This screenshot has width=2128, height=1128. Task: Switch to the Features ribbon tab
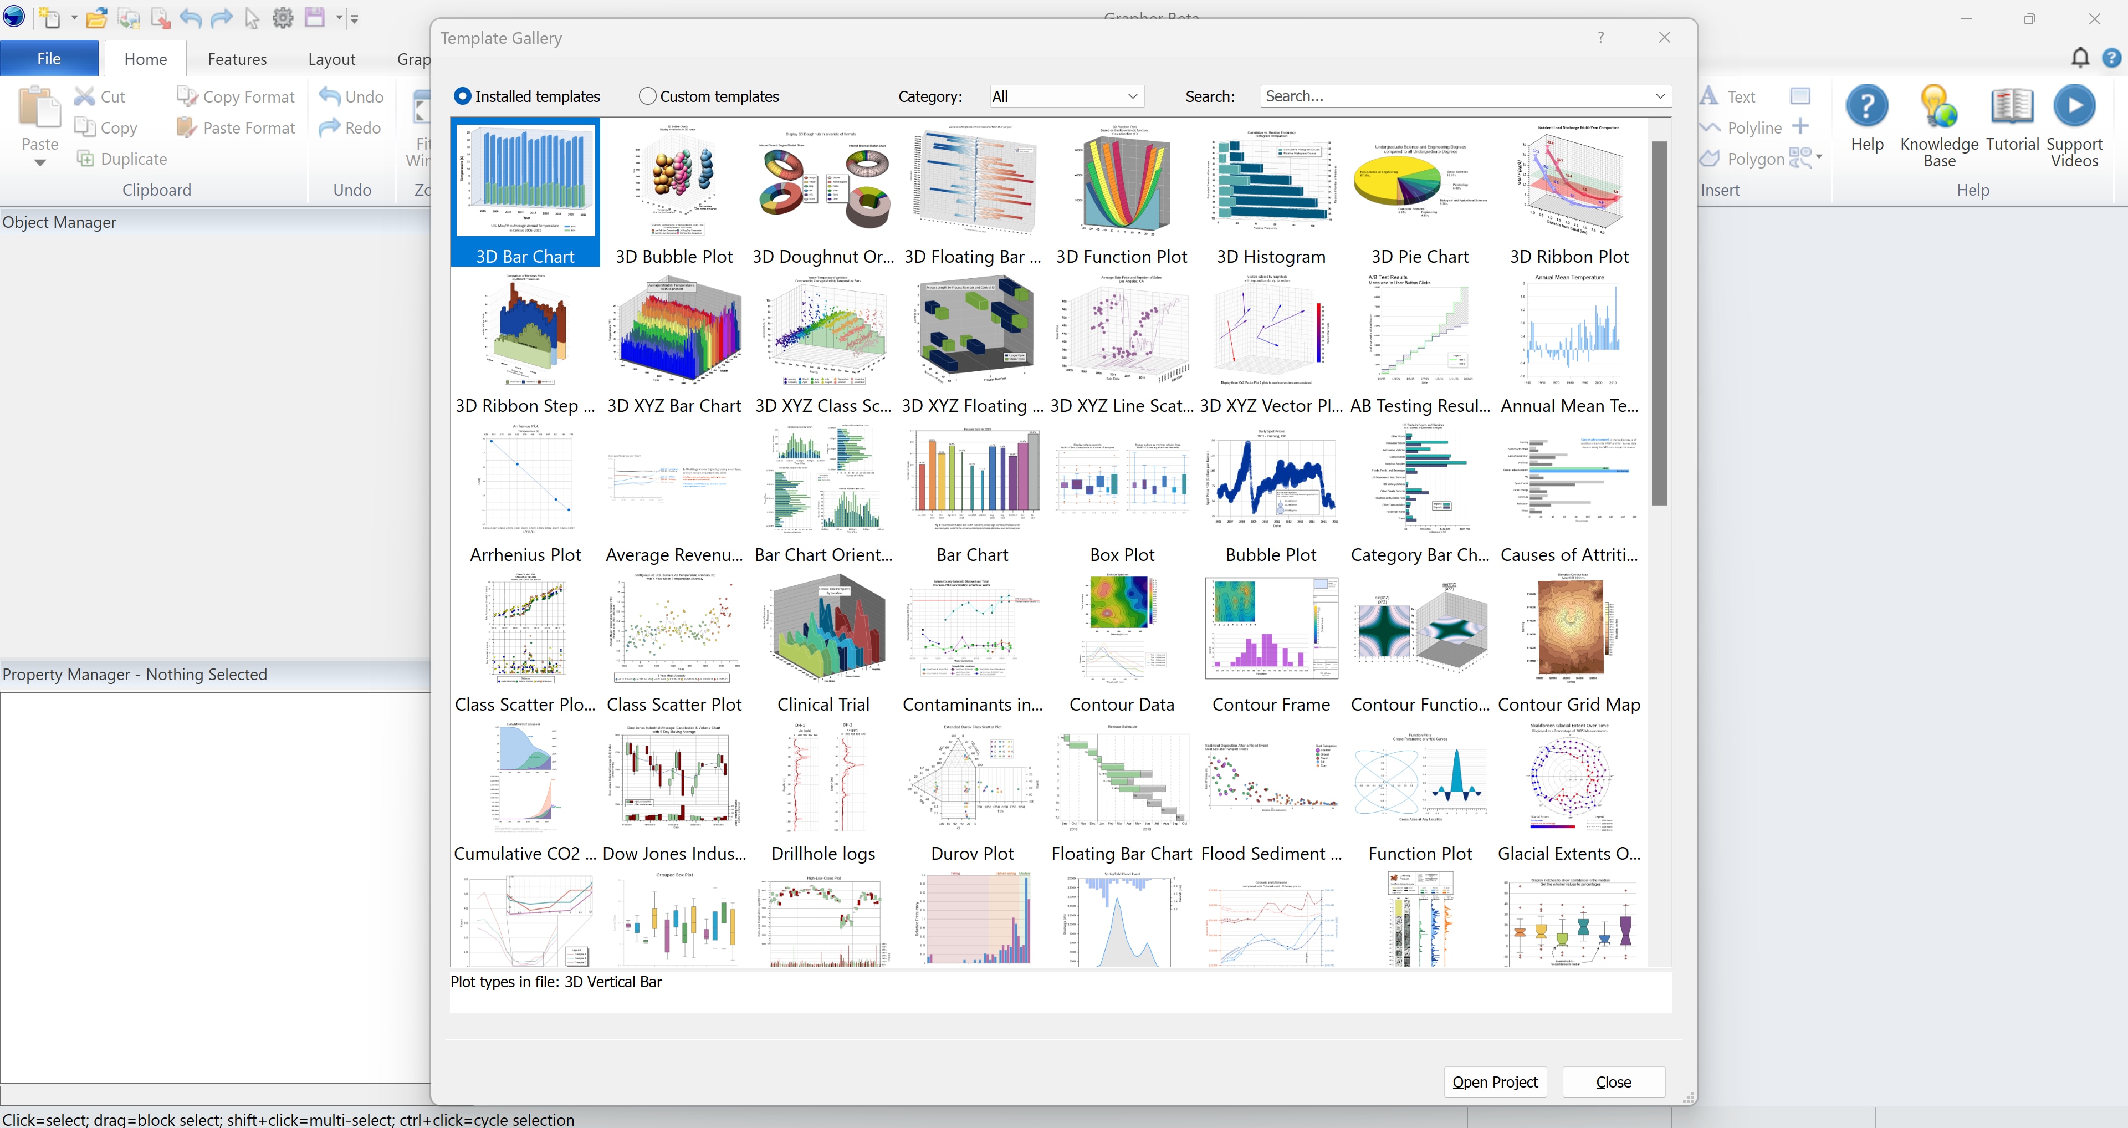click(237, 59)
